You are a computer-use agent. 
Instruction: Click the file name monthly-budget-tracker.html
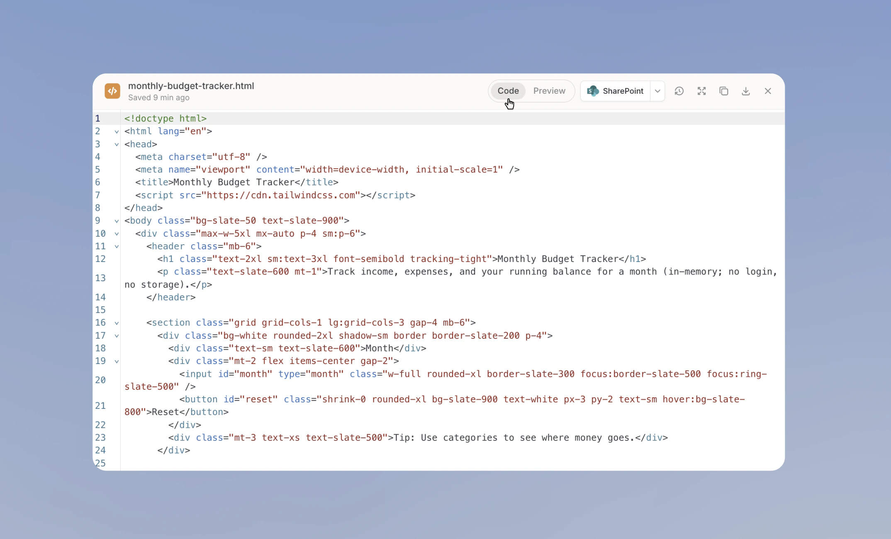(191, 86)
